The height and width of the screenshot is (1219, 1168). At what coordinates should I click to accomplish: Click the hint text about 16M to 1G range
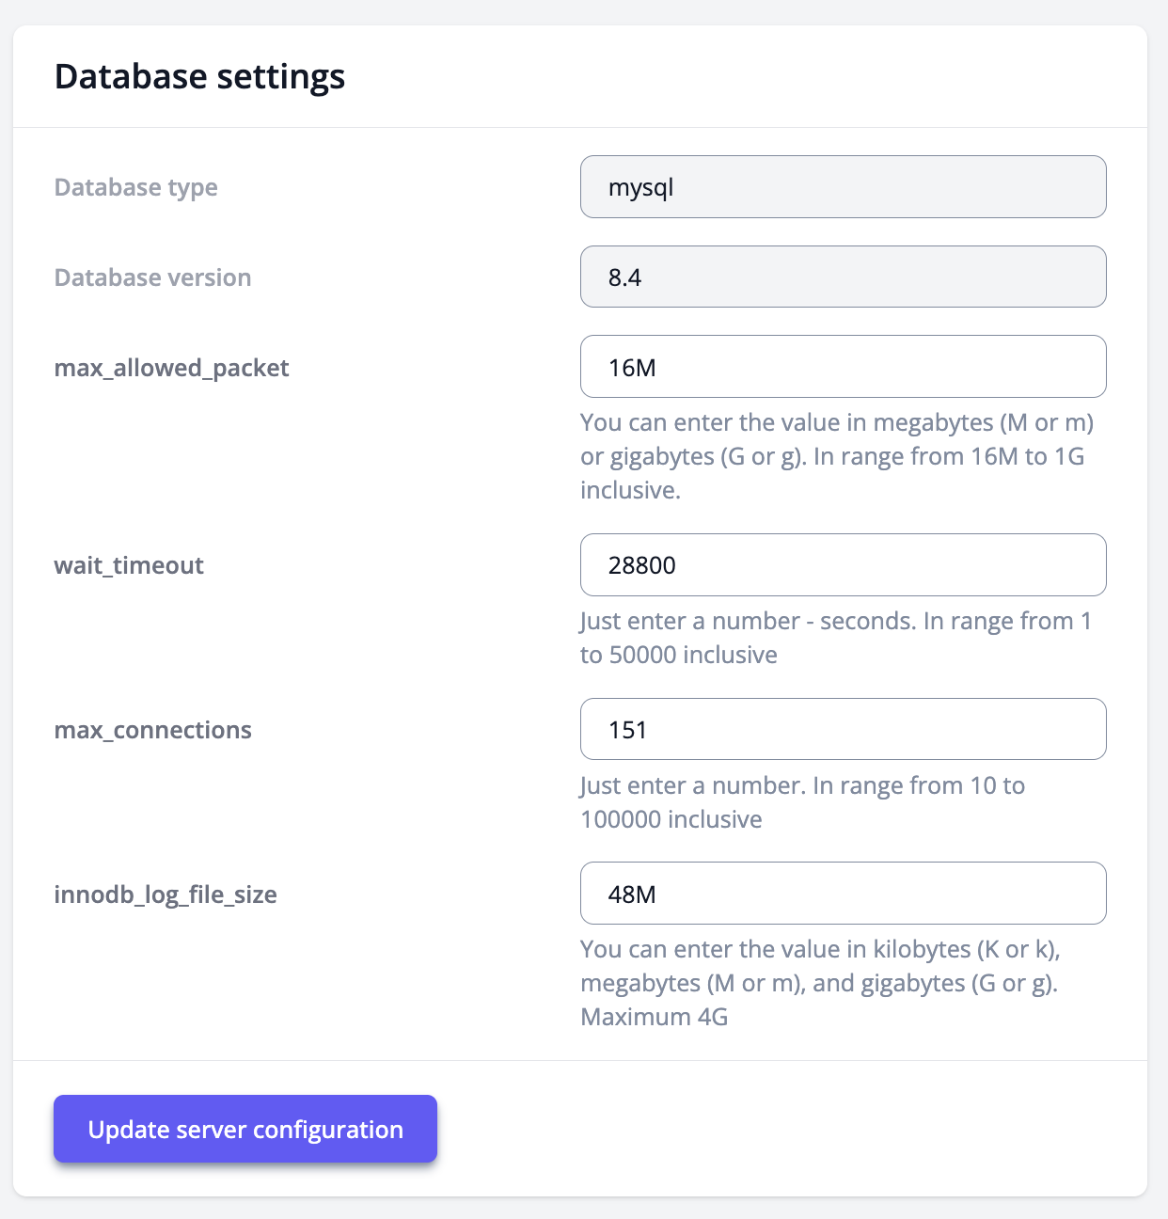(x=835, y=456)
